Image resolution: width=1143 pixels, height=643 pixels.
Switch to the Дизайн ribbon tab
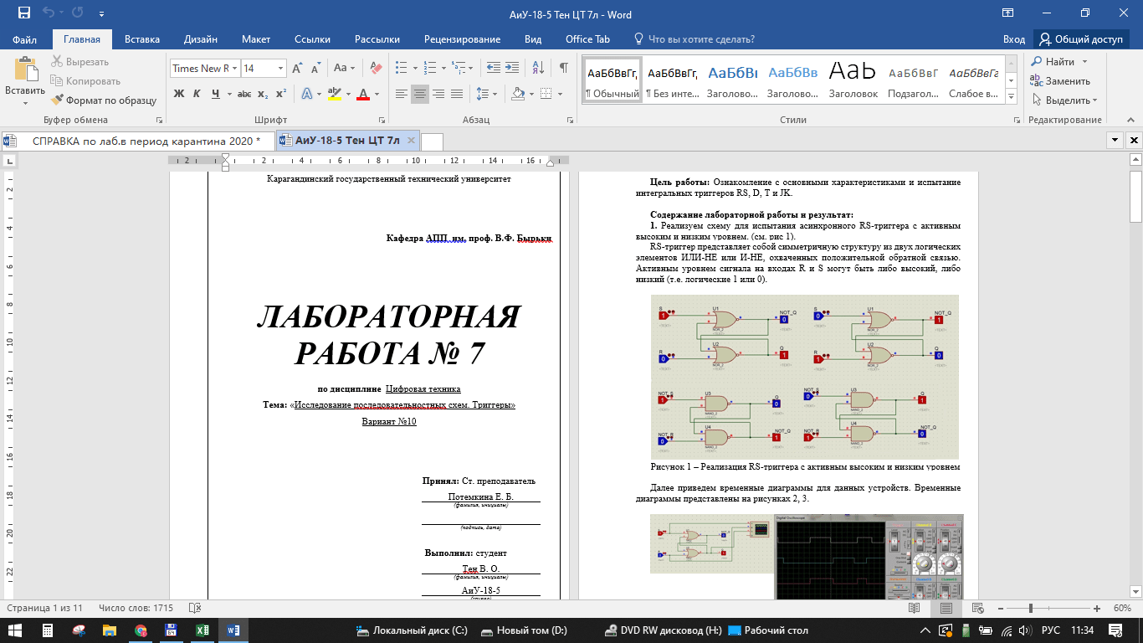[201, 39]
